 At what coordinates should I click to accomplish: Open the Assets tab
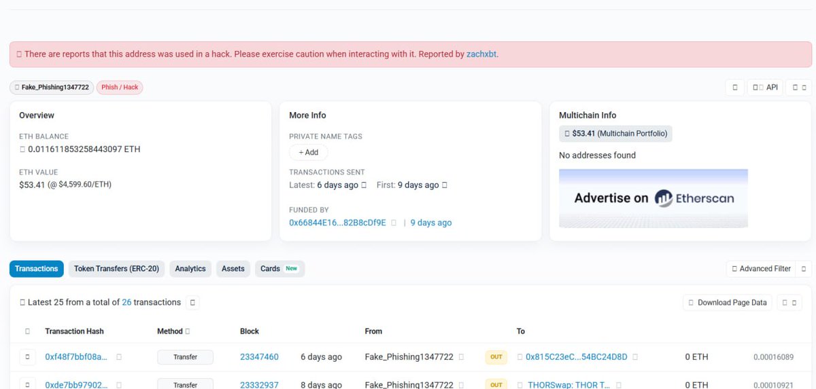[233, 269]
